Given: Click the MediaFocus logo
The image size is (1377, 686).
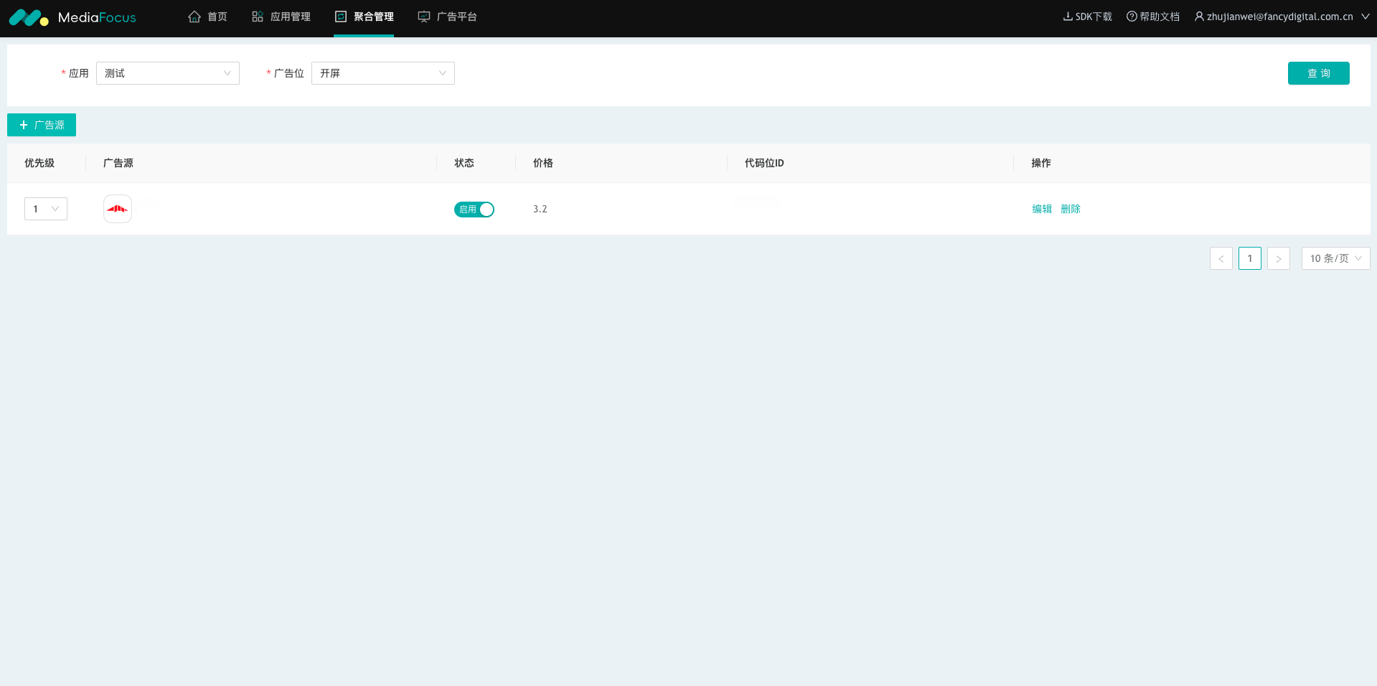Looking at the screenshot, I should [72, 17].
